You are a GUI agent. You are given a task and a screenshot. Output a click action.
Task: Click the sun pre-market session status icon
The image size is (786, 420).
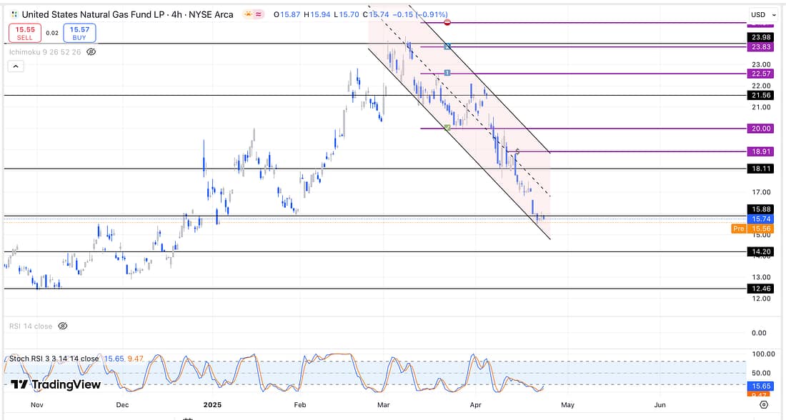click(247, 14)
